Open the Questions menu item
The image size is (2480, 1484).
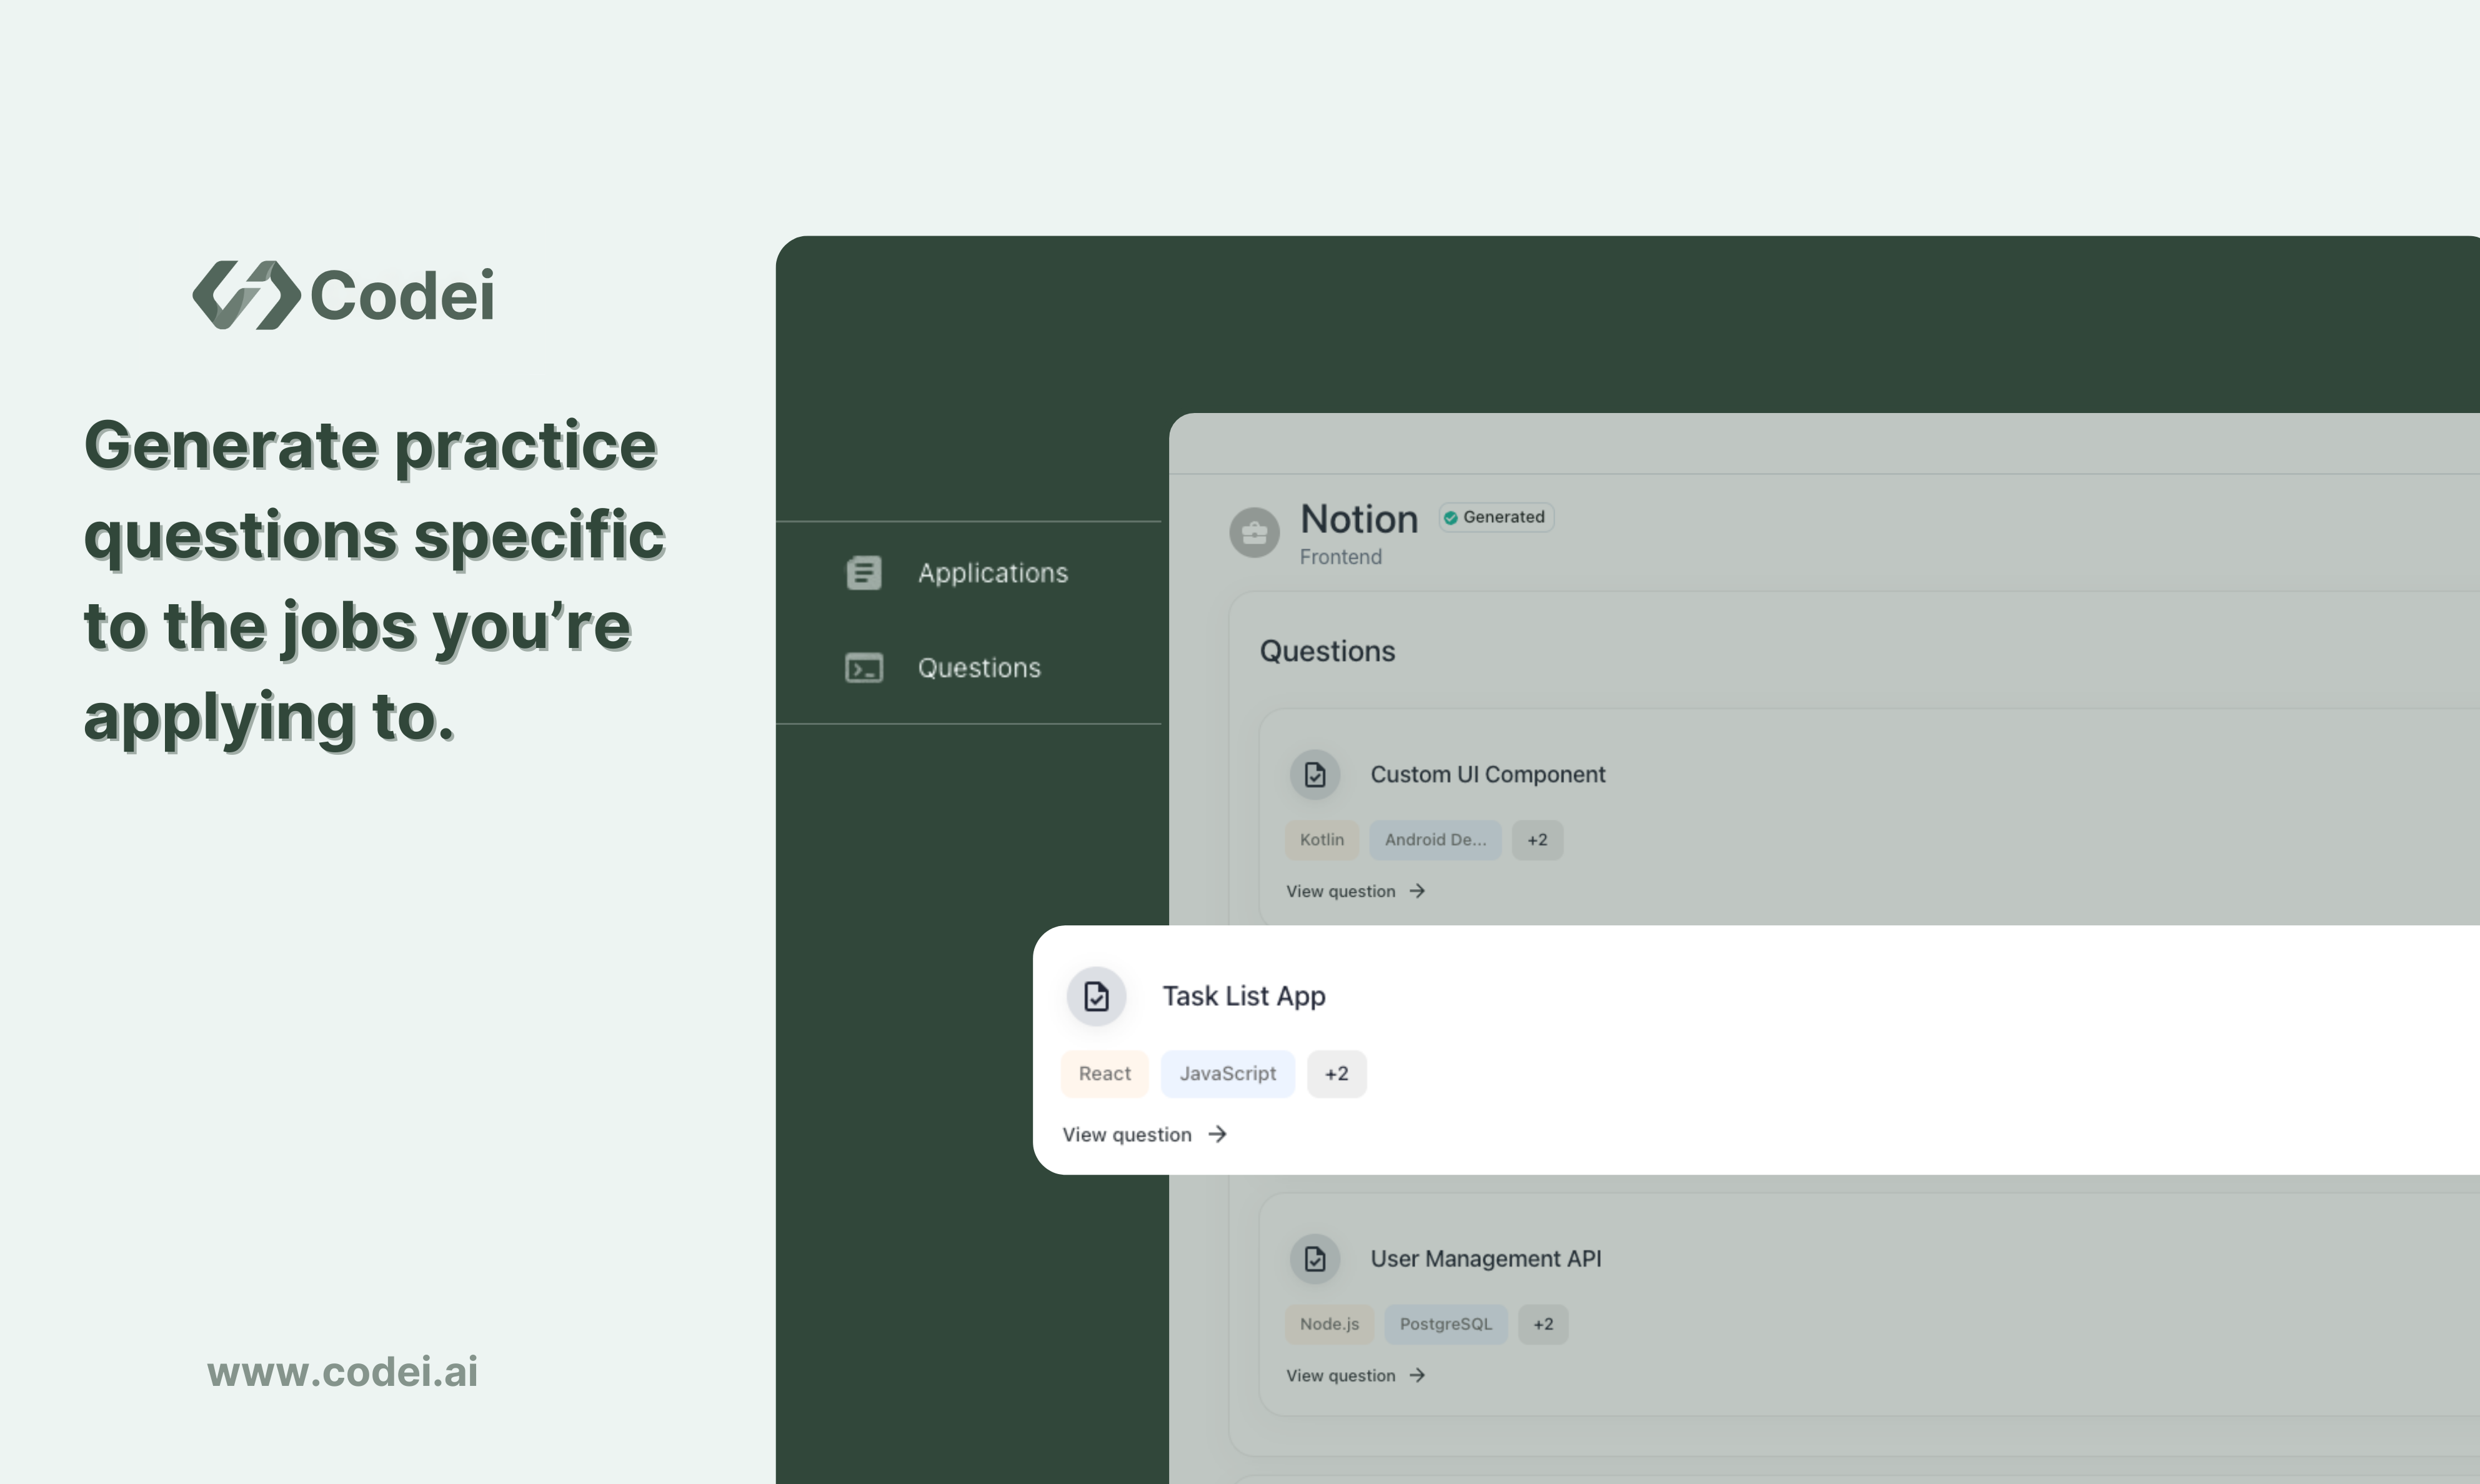click(978, 668)
